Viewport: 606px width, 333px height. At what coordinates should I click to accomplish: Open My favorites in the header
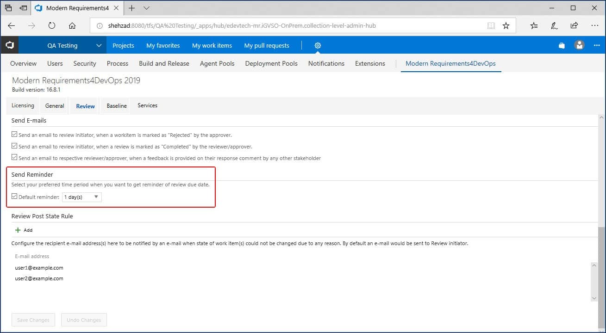pos(163,45)
